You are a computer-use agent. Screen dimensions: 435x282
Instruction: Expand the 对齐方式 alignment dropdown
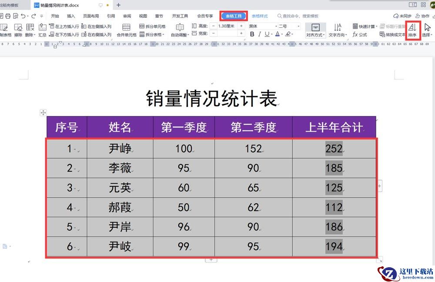[315, 35]
